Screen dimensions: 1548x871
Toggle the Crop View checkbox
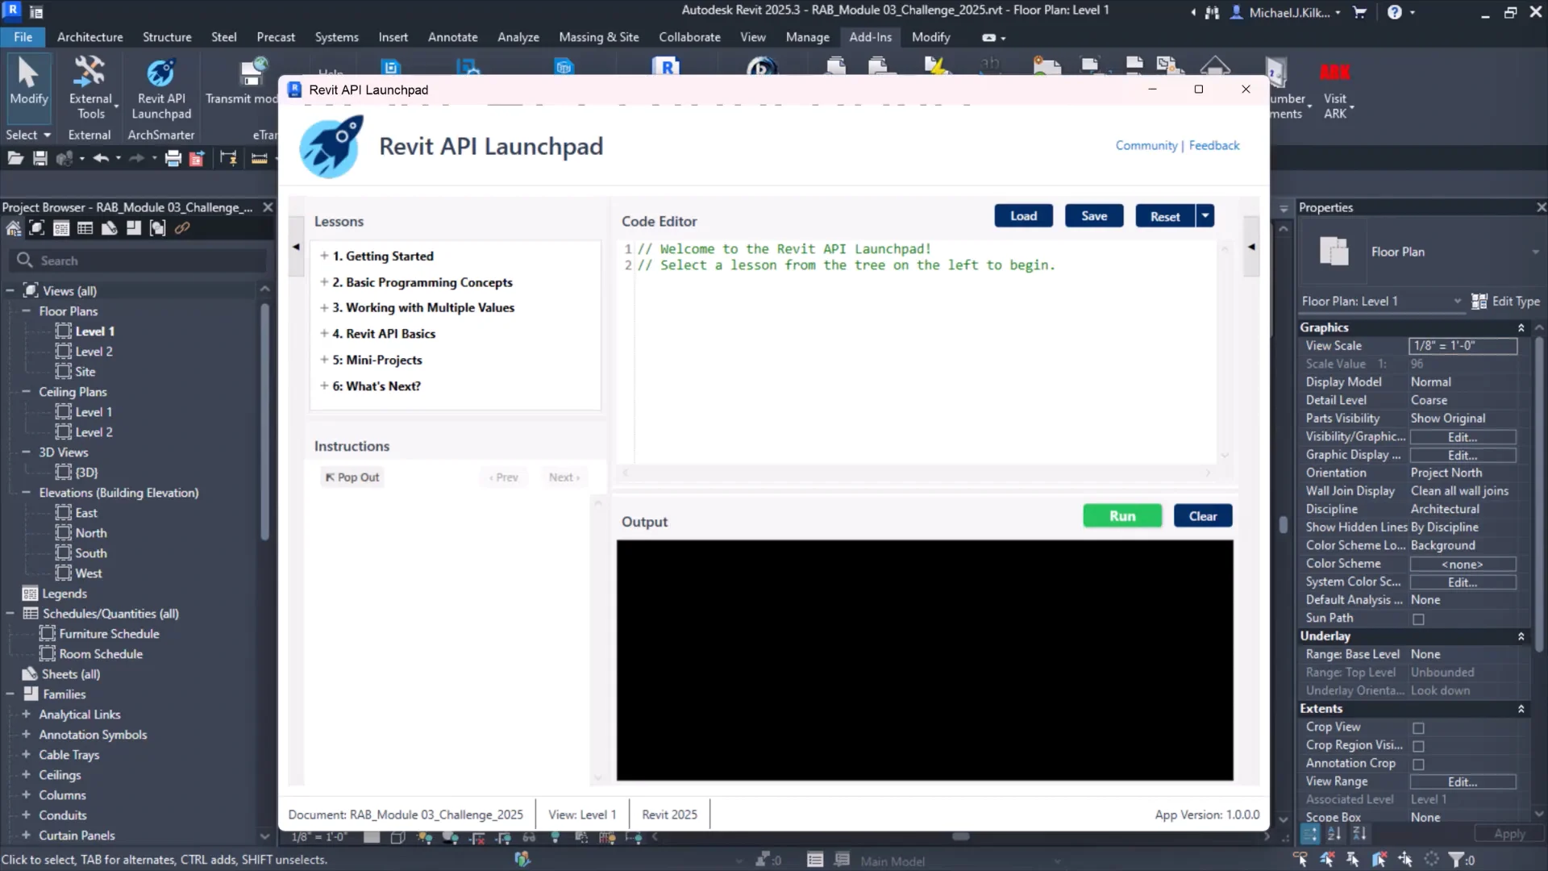point(1418,728)
